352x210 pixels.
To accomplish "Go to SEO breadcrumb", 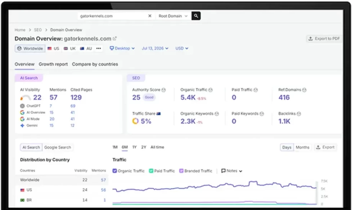I will [38, 30].
